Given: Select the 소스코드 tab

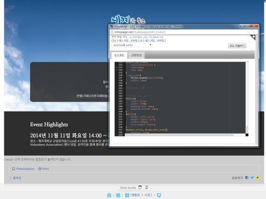Looking at the screenshot, I should (x=119, y=55).
